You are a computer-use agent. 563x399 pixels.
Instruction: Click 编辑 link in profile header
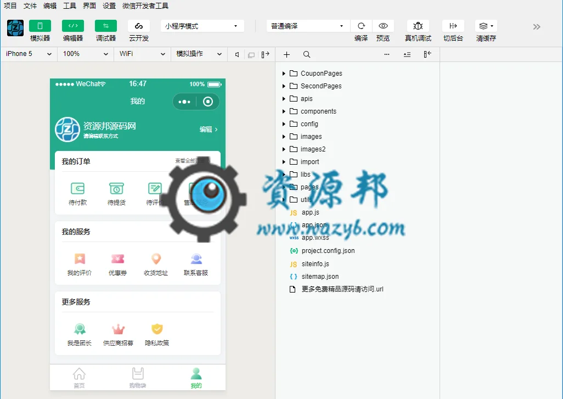[x=209, y=130]
